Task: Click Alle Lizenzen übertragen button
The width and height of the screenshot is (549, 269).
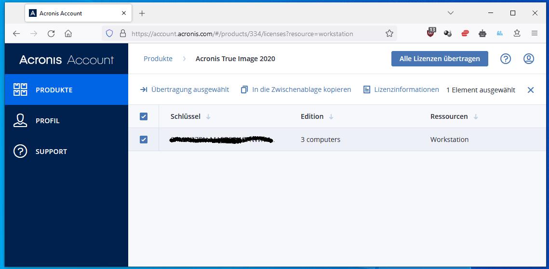Action: tap(440, 59)
